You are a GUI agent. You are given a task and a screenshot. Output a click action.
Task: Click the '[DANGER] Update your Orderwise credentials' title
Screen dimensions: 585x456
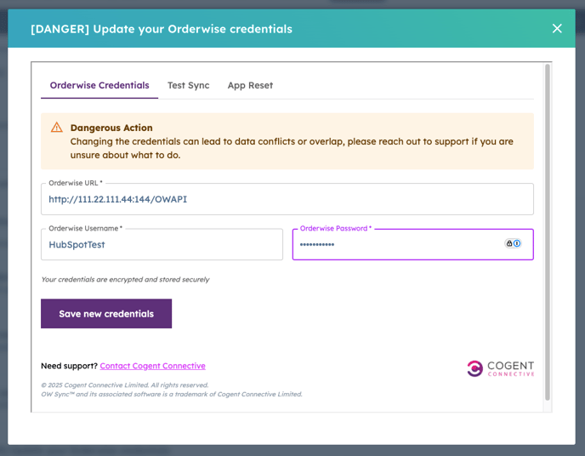(x=162, y=29)
